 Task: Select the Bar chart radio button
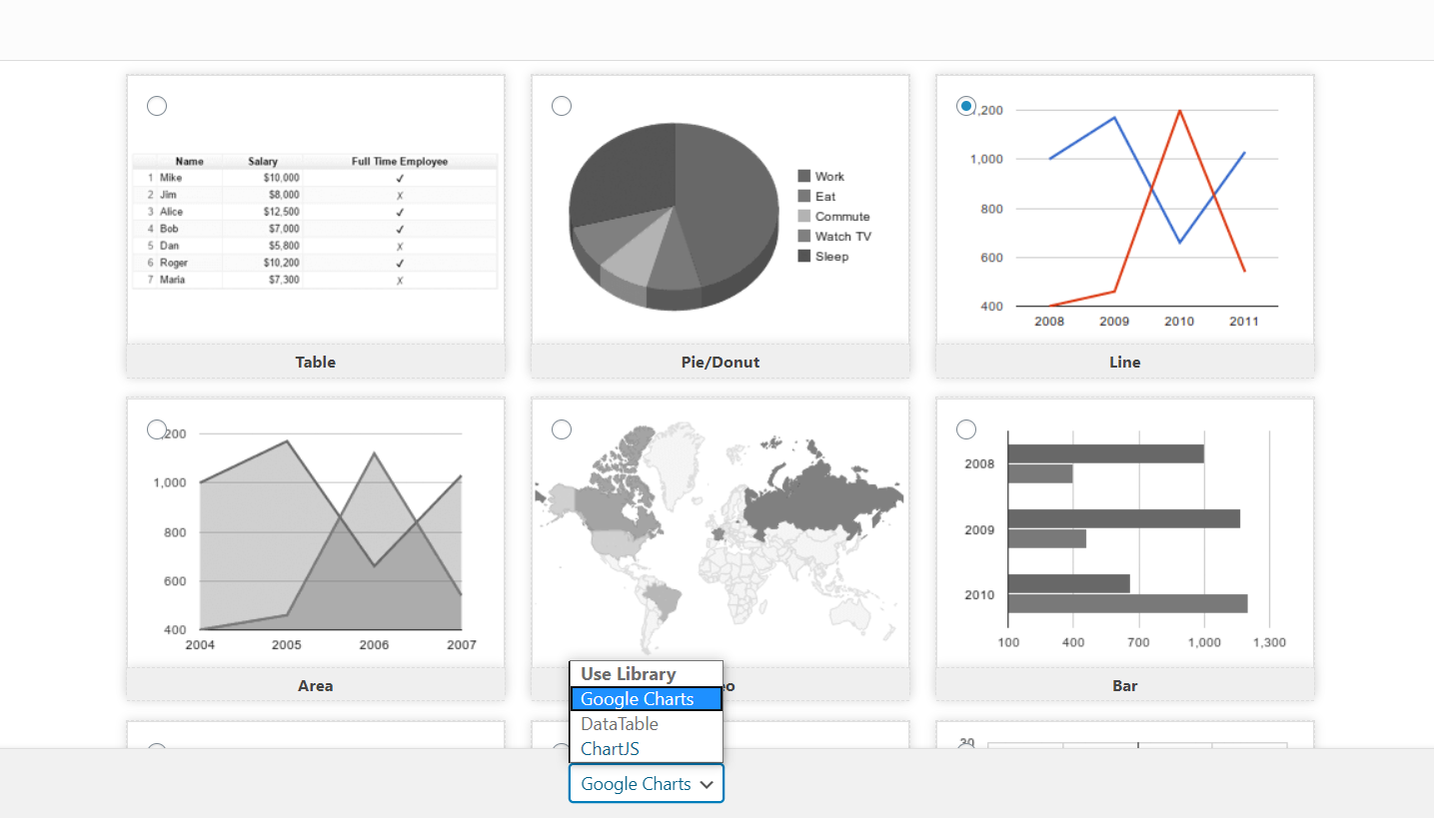click(966, 428)
